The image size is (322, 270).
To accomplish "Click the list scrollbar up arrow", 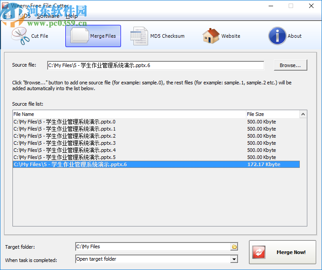I will coord(303,114).
